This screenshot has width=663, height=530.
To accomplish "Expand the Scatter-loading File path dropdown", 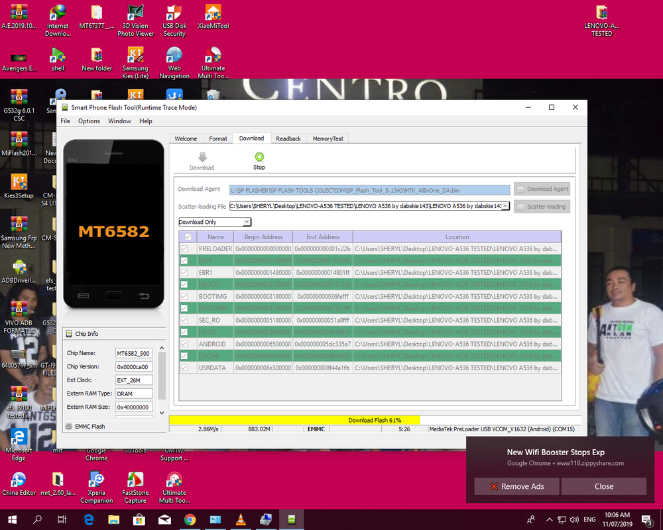I will pyautogui.click(x=505, y=206).
